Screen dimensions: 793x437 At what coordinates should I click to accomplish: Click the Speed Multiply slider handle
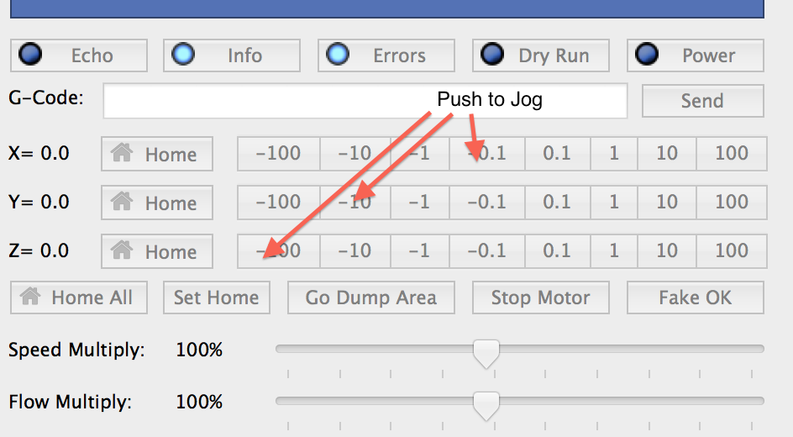[486, 352]
